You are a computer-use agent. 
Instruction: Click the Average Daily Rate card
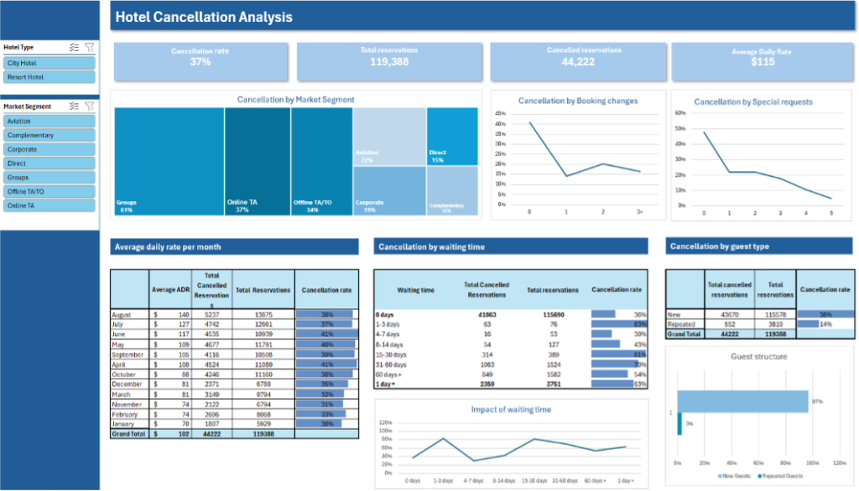(761, 60)
